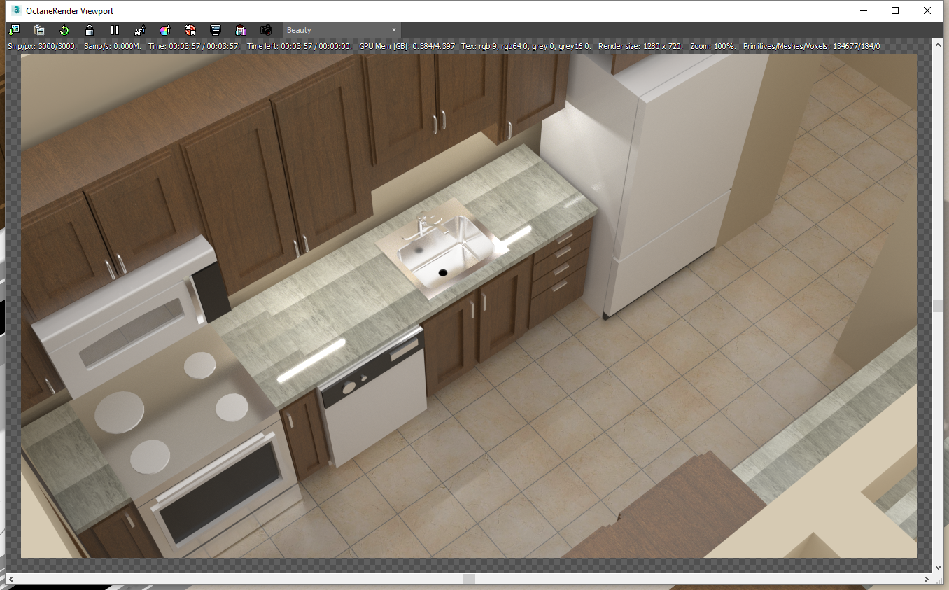
Task: Maximize the OctaneRender Viewport window
Action: [895, 10]
